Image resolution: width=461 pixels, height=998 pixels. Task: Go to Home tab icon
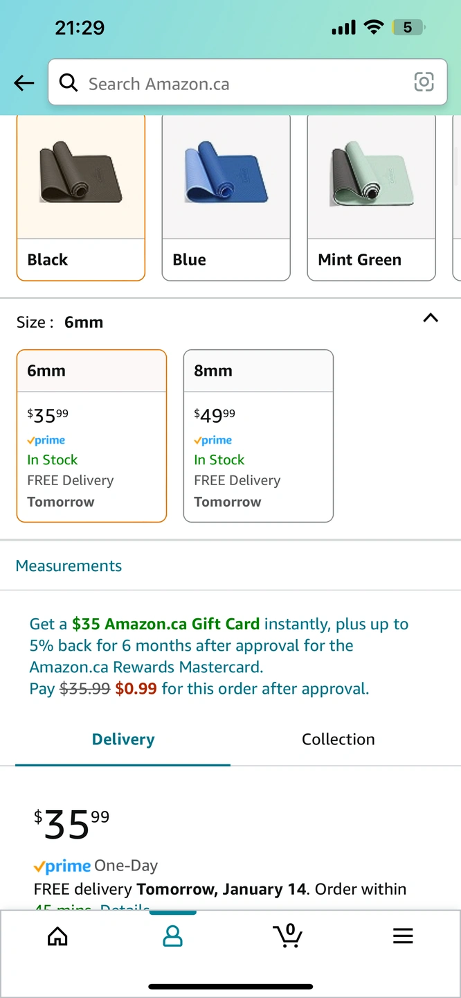click(57, 937)
